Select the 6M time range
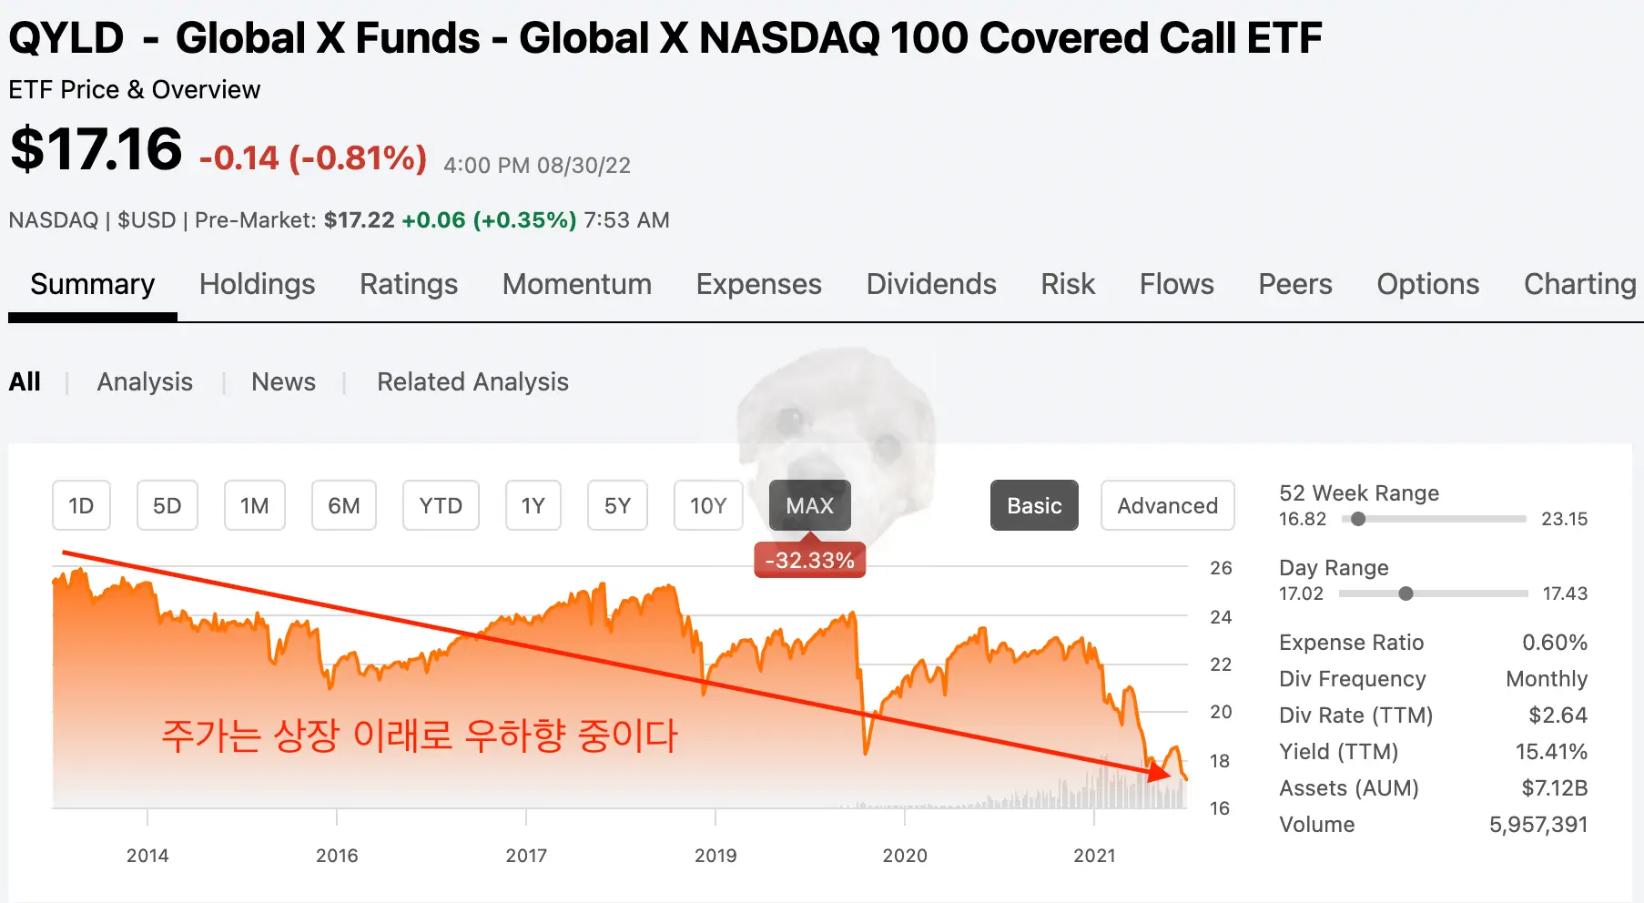 pyautogui.click(x=343, y=505)
